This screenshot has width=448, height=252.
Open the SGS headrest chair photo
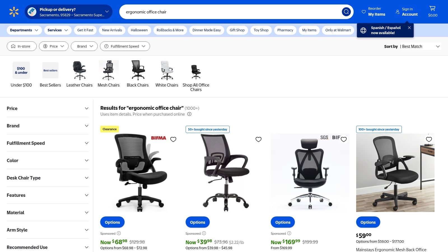pyautogui.click(x=310, y=173)
